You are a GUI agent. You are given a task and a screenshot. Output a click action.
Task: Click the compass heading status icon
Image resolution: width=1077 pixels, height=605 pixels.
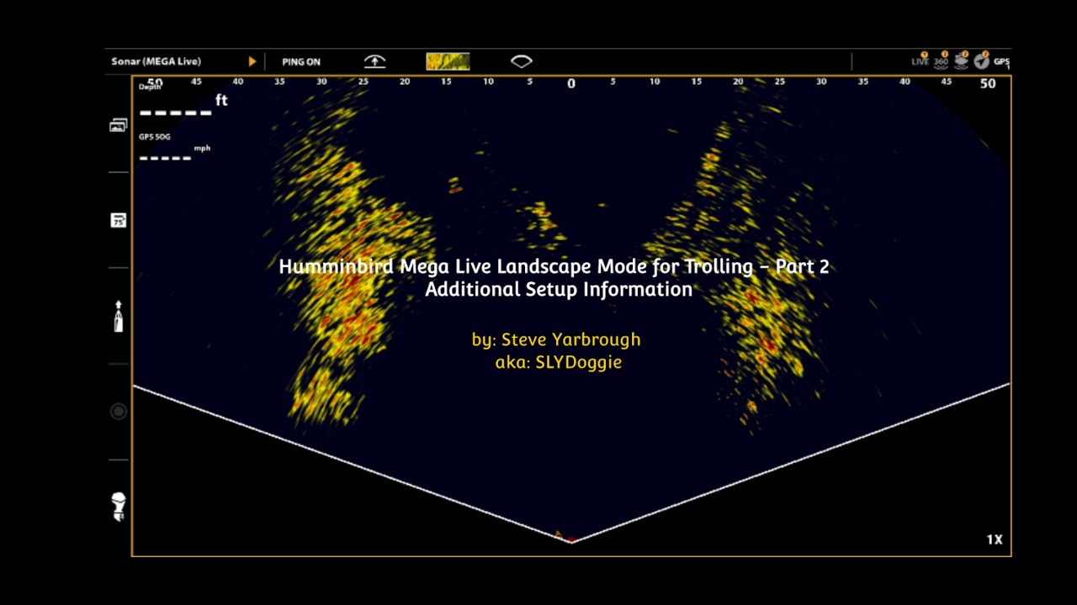pyautogui.click(x=981, y=60)
